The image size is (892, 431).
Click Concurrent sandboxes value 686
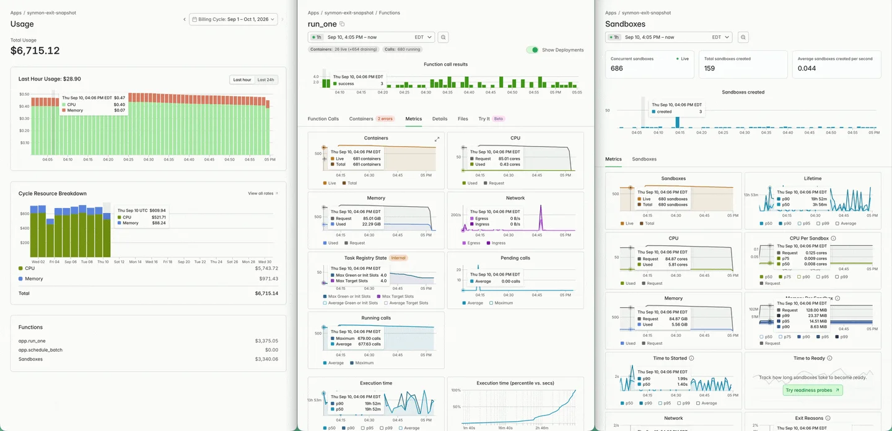(x=617, y=68)
